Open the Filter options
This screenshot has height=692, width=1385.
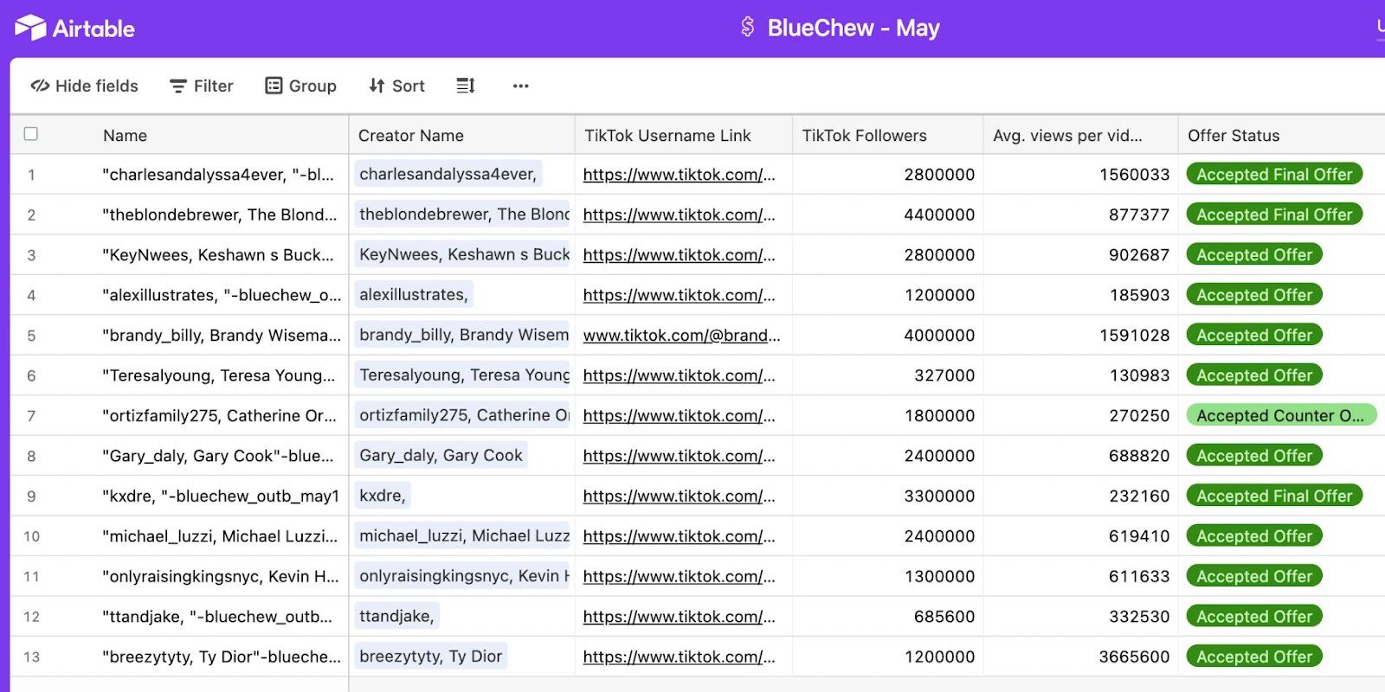click(202, 86)
